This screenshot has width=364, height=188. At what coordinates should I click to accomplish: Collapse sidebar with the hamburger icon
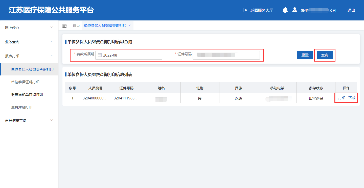pyautogui.click(x=64, y=26)
